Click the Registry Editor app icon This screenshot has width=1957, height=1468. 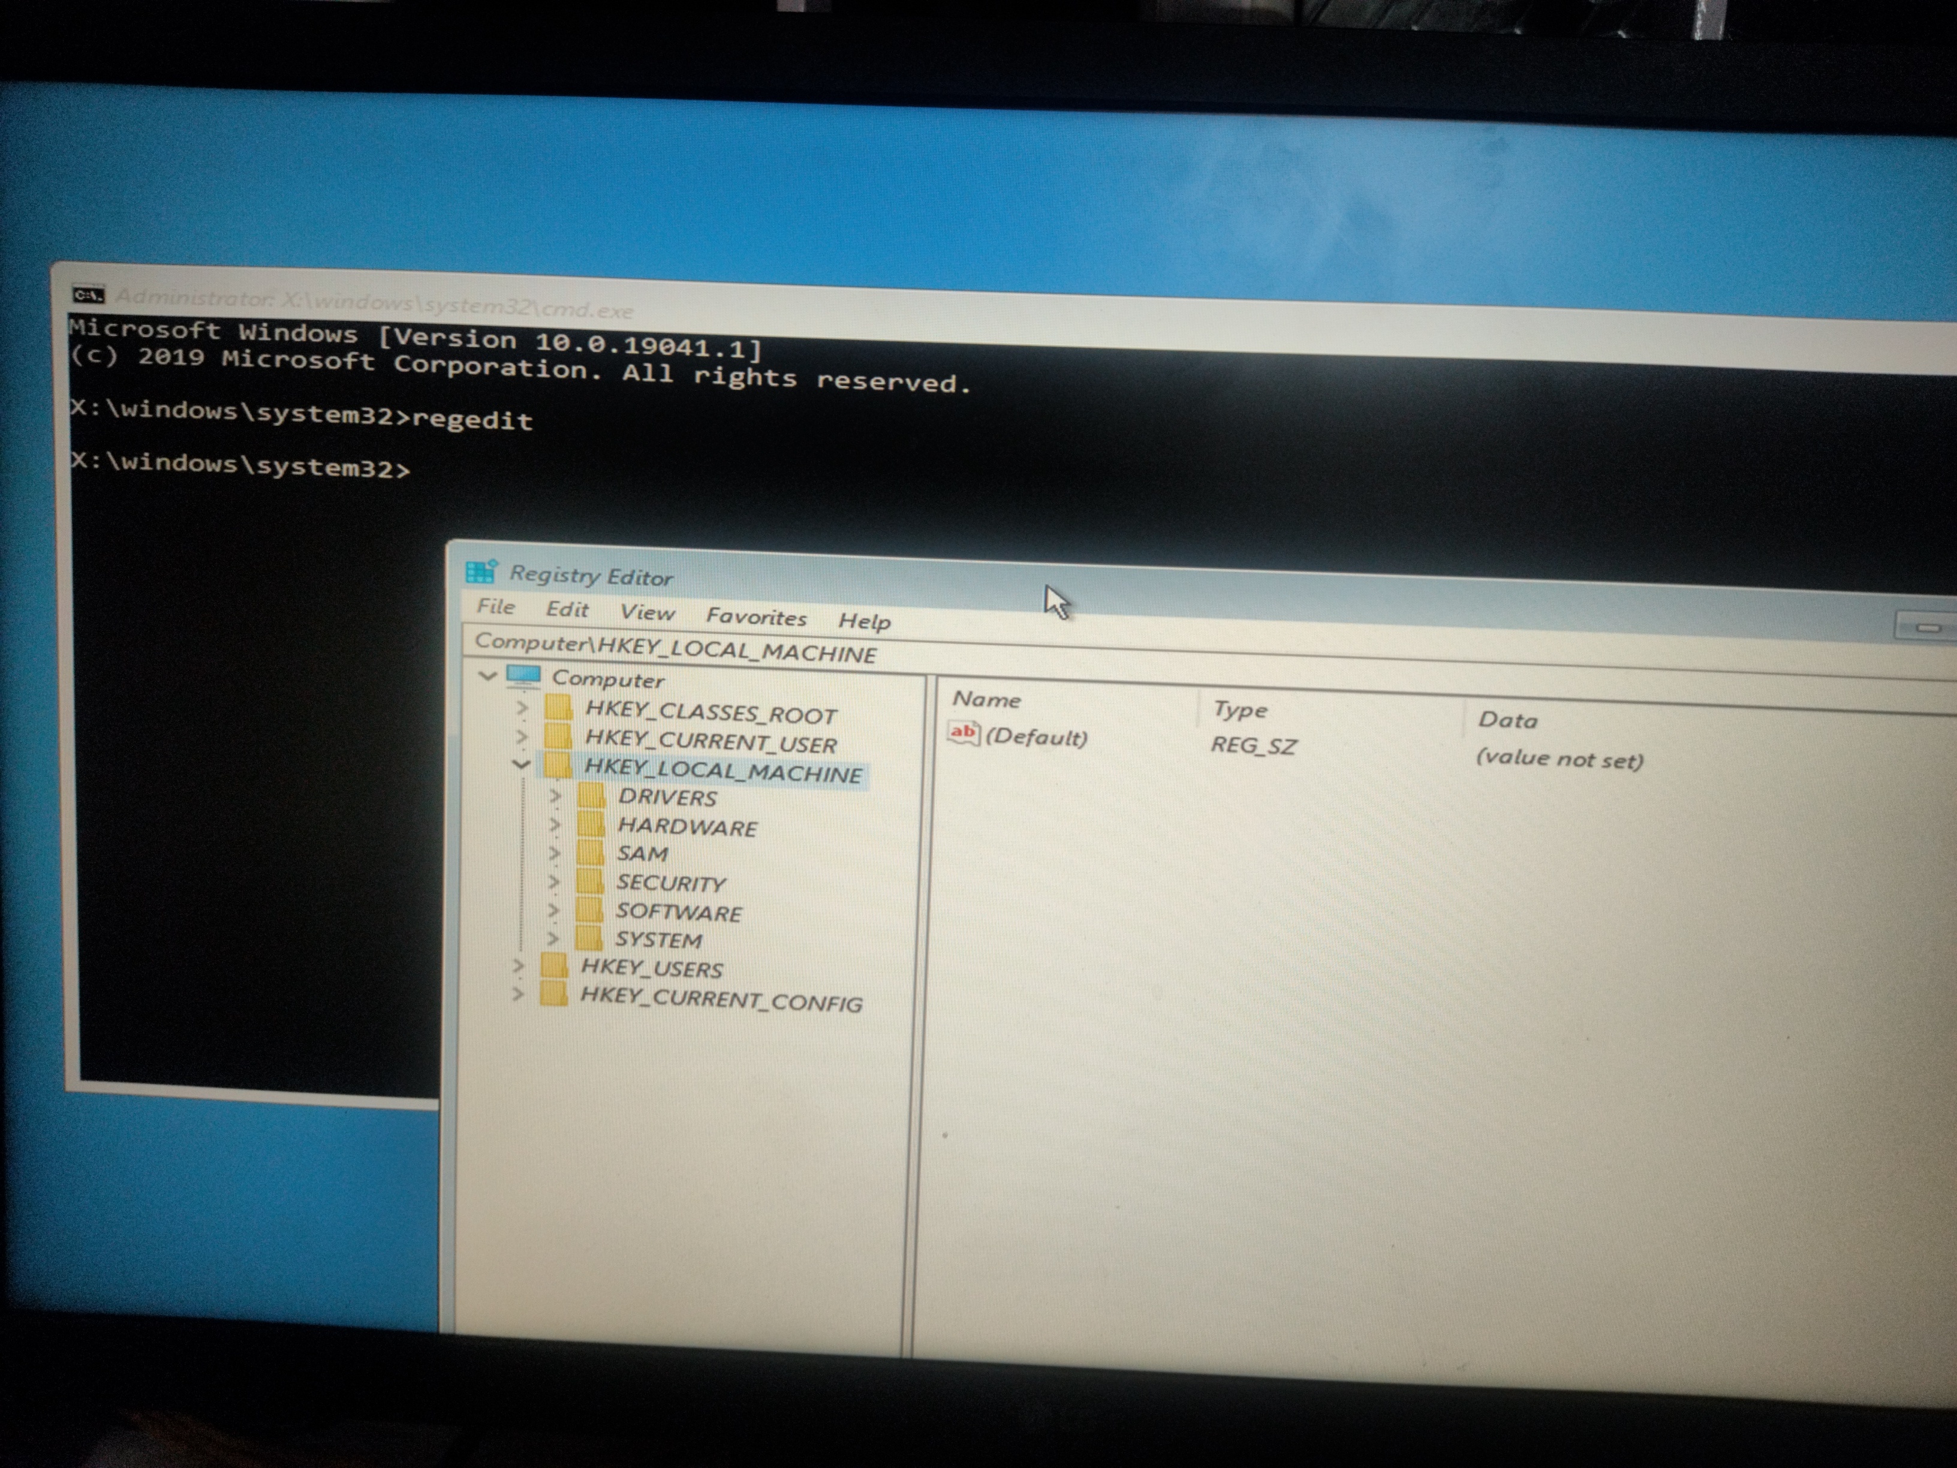click(481, 571)
